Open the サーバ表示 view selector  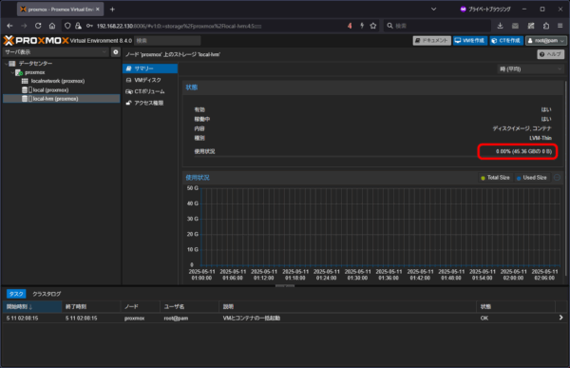56,52
